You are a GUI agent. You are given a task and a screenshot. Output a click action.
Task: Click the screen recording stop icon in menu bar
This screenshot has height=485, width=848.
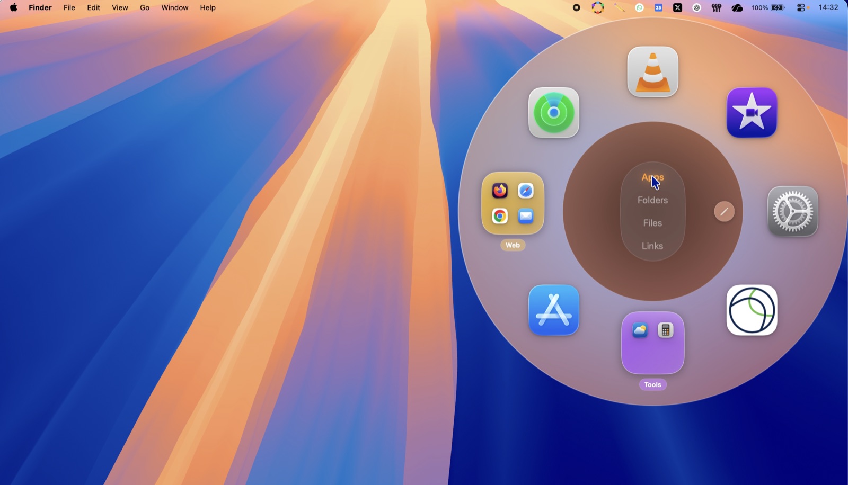[577, 7]
